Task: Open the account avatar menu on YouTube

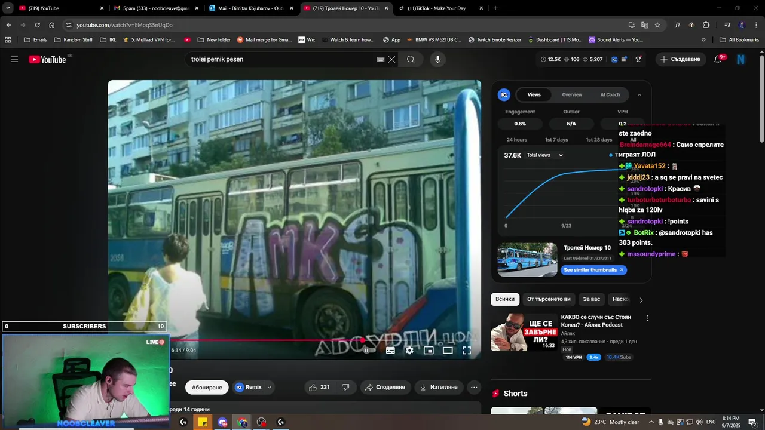Action: coord(741,59)
